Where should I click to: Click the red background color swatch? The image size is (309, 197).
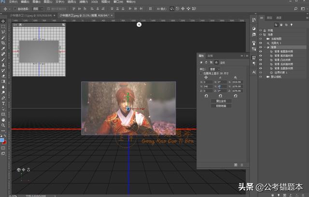pos(5,142)
